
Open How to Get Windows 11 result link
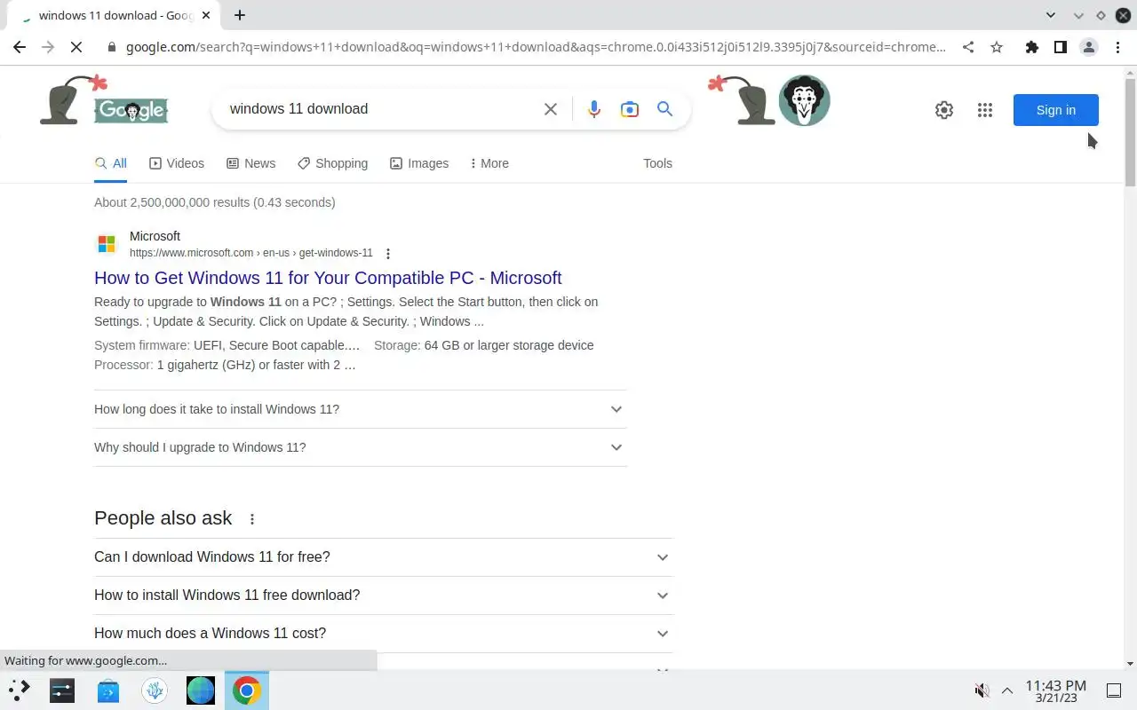[x=328, y=278]
